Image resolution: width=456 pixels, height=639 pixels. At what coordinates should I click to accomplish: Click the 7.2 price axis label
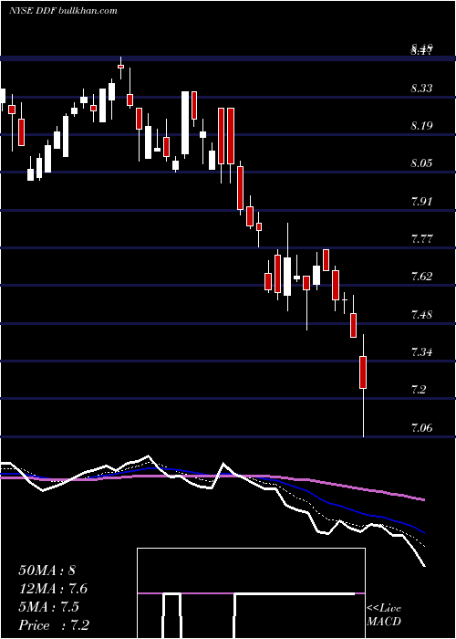click(419, 390)
